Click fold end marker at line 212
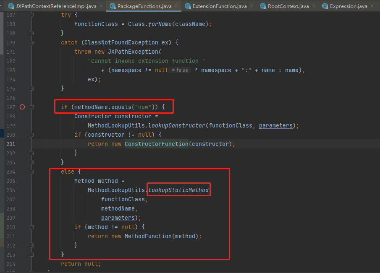The width and height of the screenshot is (380, 273). [31, 245]
